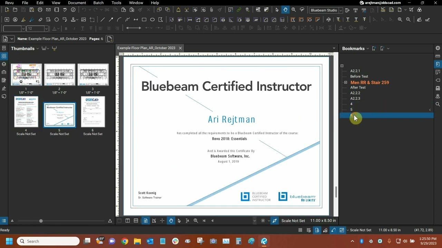Open the Batch menu
Viewport: 442px width, 248px height.
98,3
